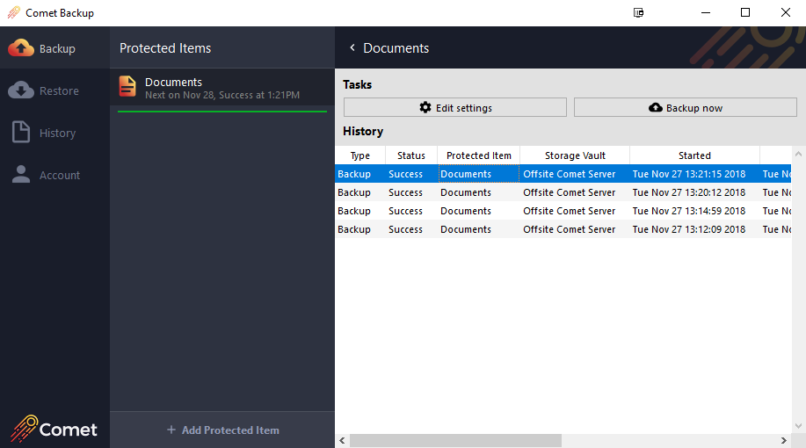
Task: Click the title bar compact view icon
Action: [639, 12]
